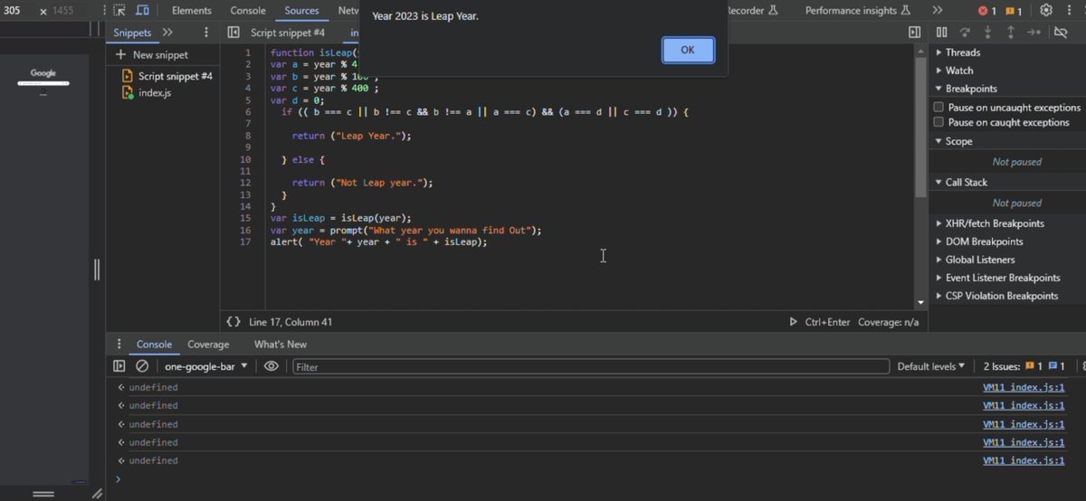Open the Default levels dropdown

coord(931,366)
